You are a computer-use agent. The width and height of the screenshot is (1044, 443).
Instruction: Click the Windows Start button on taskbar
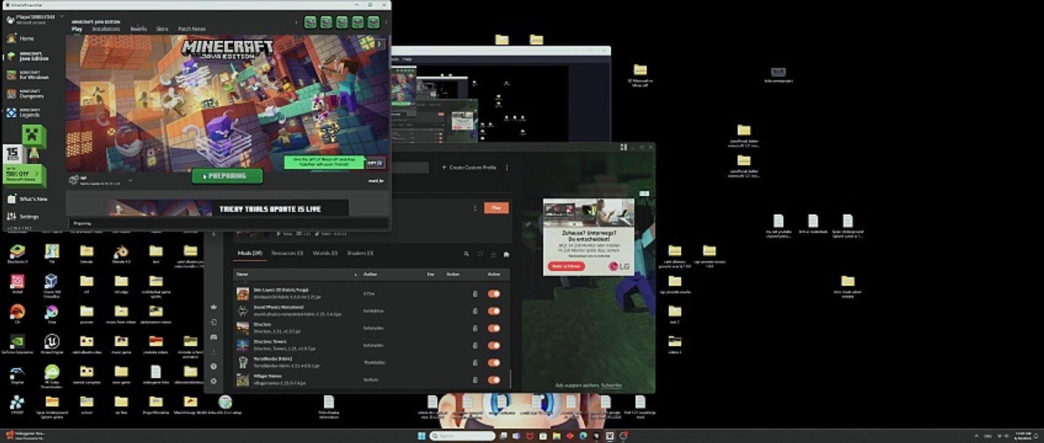point(422,436)
